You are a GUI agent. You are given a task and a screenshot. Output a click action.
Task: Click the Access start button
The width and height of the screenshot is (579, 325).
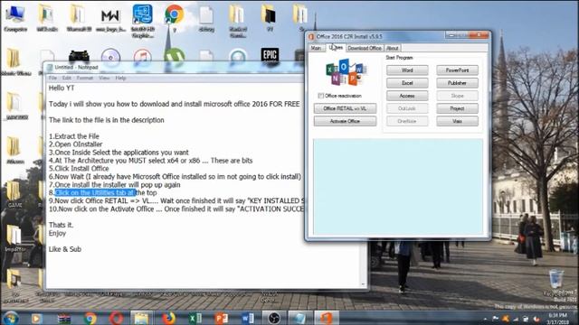coord(407,96)
